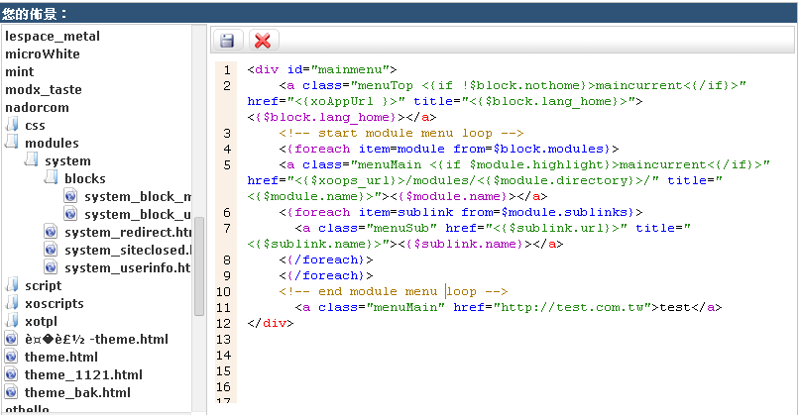Viewport: 799px width, 415px height.
Task: Click the xotpl folder icon
Action: click(x=12, y=322)
